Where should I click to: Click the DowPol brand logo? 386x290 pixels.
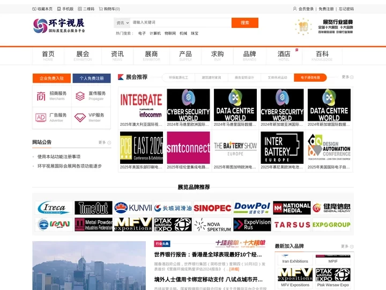252,208
